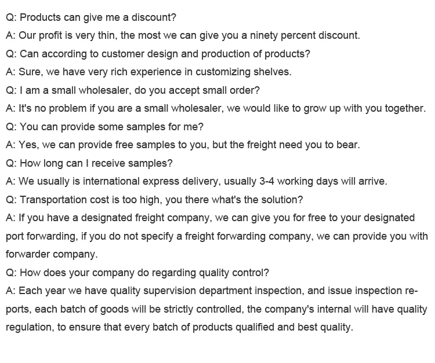Click the question regarding quality control
The height and width of the screenshot is (363, 435).
[x=137, y=273]
